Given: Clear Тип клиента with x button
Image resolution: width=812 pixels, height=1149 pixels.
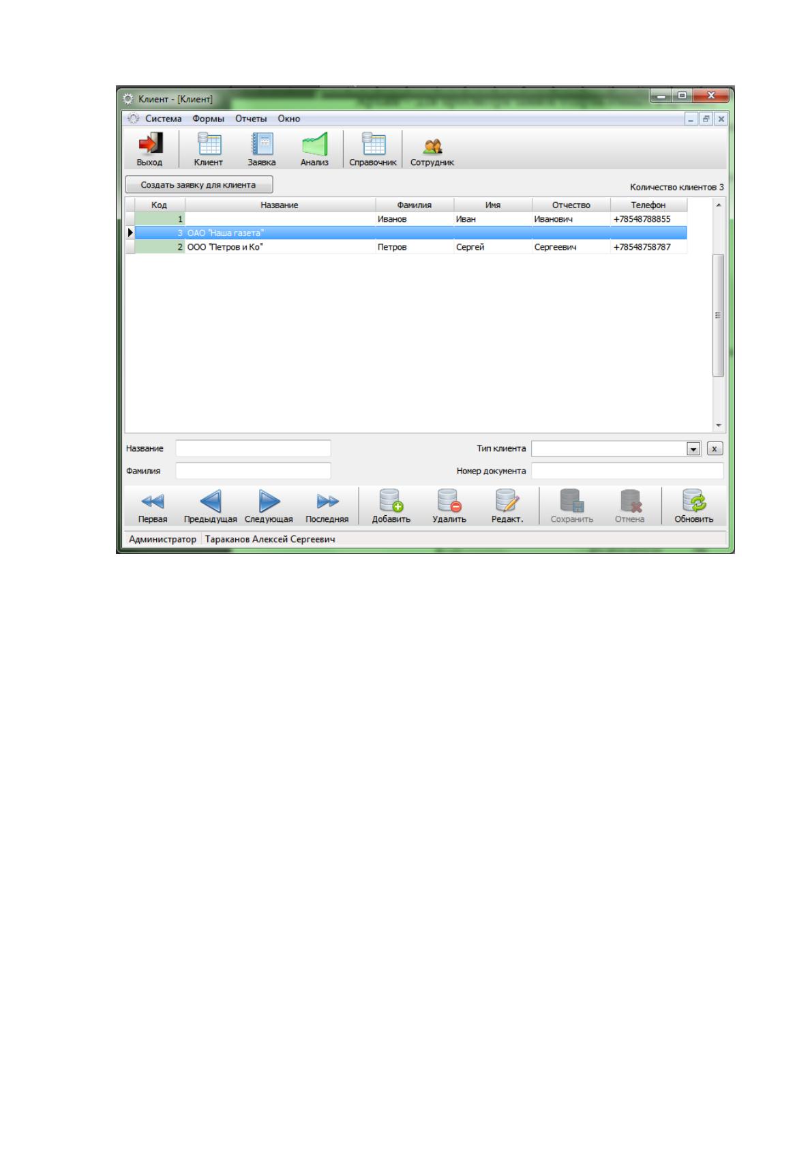Looking at the screenshot, I should pos(715,449).
